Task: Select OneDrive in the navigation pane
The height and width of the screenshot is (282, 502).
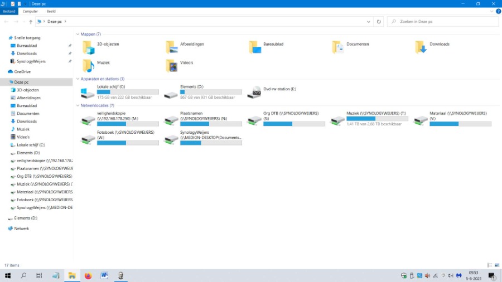Action: (22, 72)
